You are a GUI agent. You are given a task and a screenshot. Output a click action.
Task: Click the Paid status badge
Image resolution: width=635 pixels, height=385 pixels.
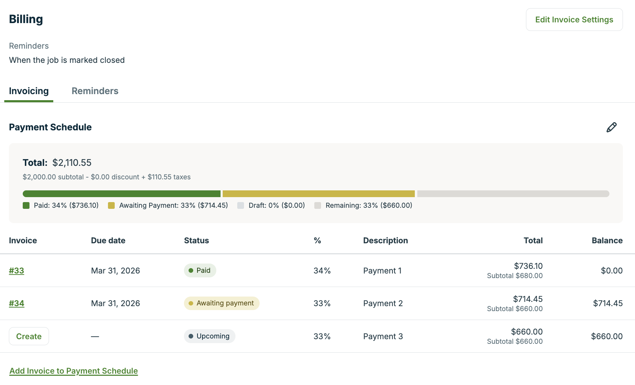[200, 271]
